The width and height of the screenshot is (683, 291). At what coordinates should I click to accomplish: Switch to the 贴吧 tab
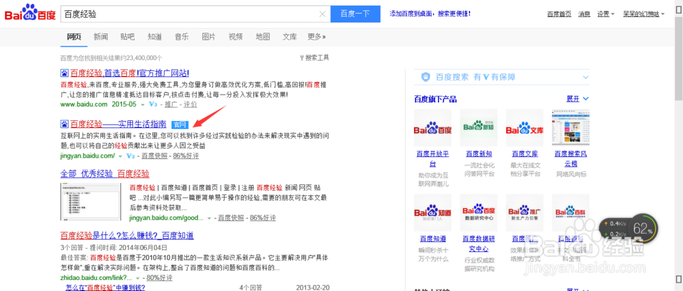tap(128, 37)
